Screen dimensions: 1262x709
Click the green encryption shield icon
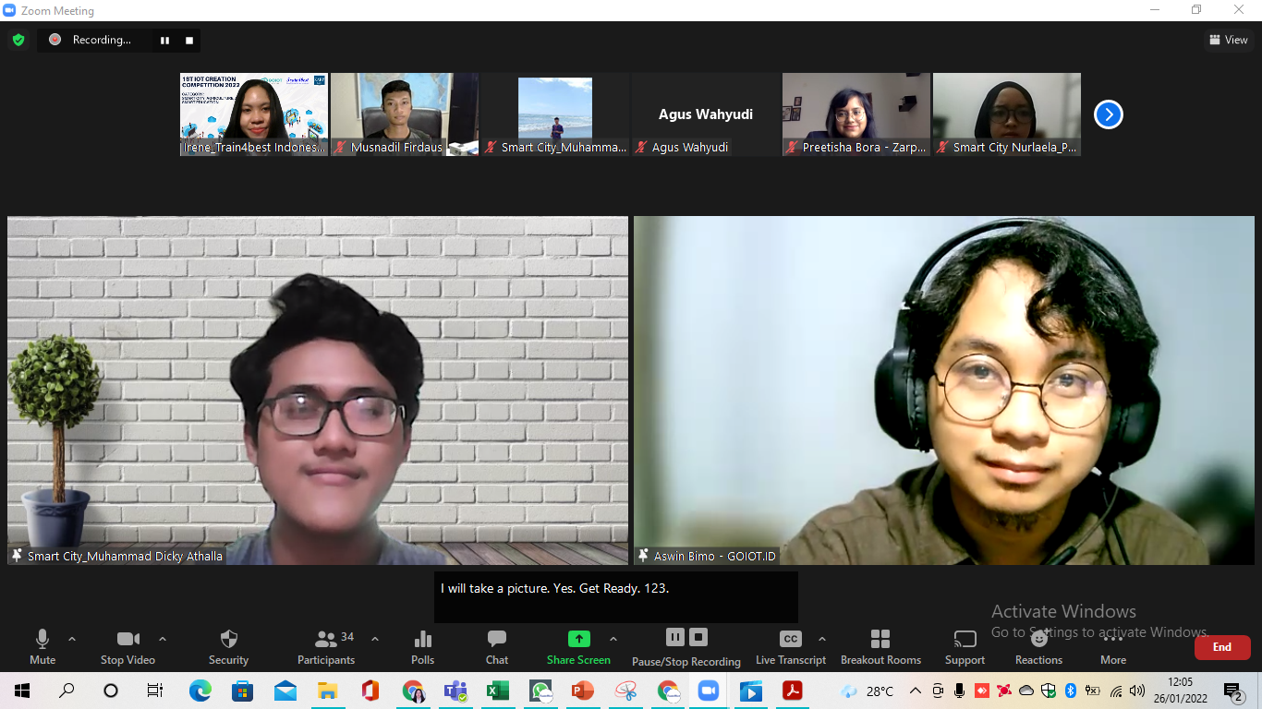[18, 40]
